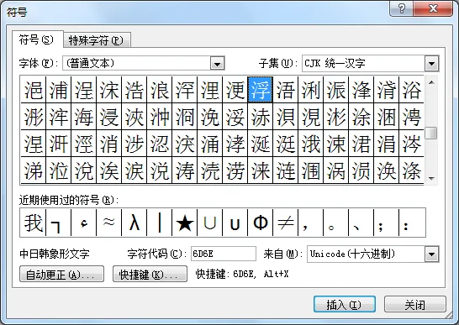The image size is (459, 325).
Task: Select the recently used ； semicolon
Action: coord(386,223)
